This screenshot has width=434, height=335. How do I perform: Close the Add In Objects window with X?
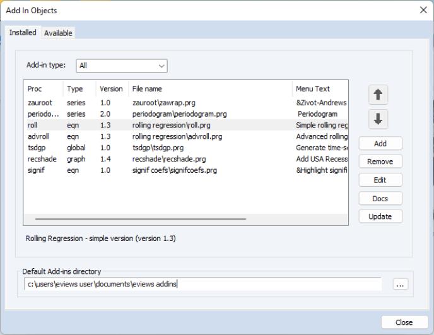tap(423, 10)
